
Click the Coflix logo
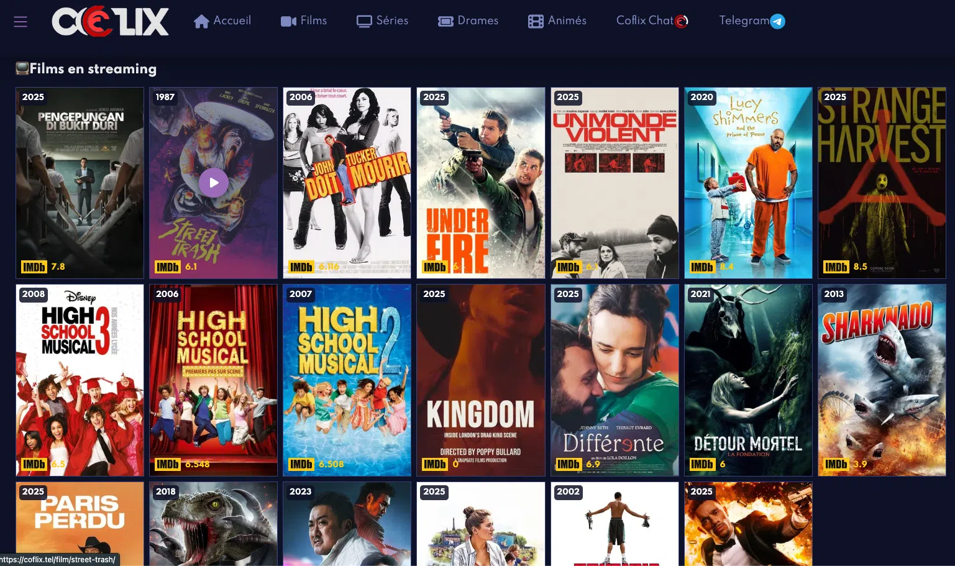coord(110,22)
